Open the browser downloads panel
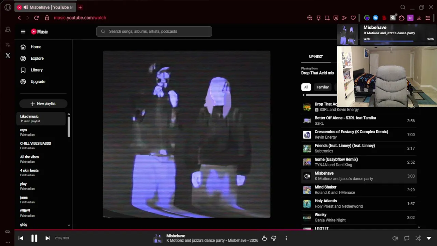The image size is (437, 246). point(419,18)
